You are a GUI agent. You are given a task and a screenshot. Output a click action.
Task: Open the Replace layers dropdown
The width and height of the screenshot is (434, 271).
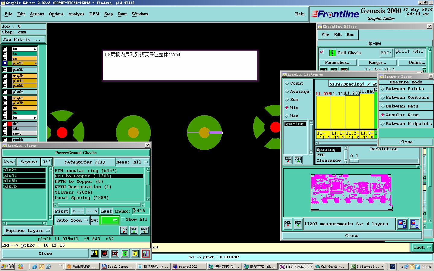coord(27,231)
